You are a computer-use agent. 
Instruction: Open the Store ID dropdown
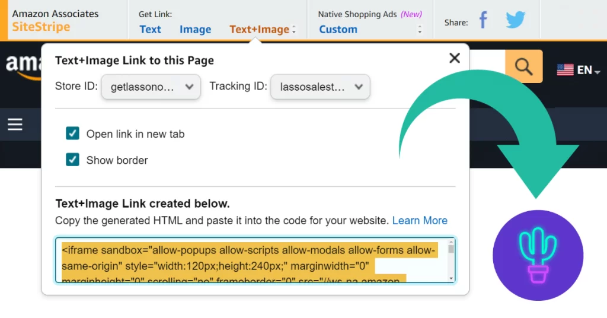[151, 87]
